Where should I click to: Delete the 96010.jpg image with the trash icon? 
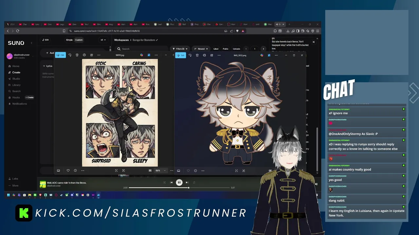click(77, 55)
